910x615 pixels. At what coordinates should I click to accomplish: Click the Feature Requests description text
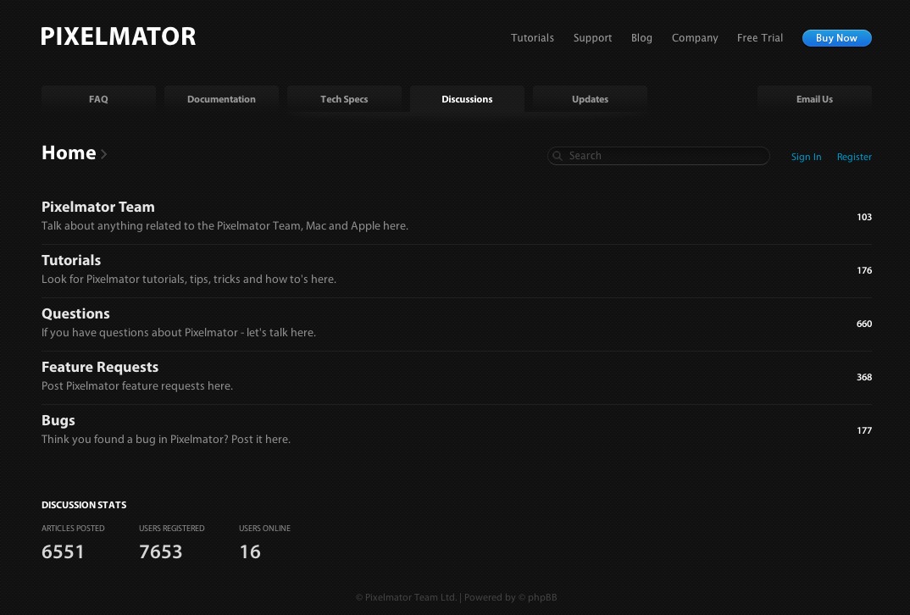click(137, 385)
